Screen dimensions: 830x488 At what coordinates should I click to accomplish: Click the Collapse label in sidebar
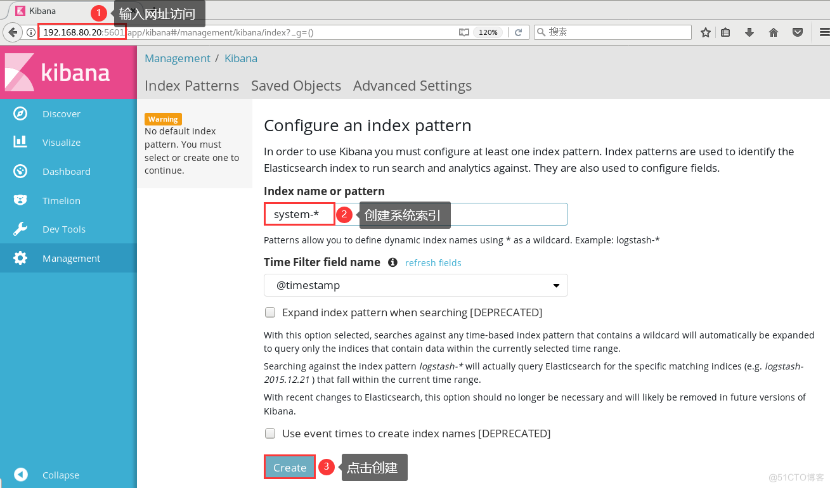coord(61,475)
